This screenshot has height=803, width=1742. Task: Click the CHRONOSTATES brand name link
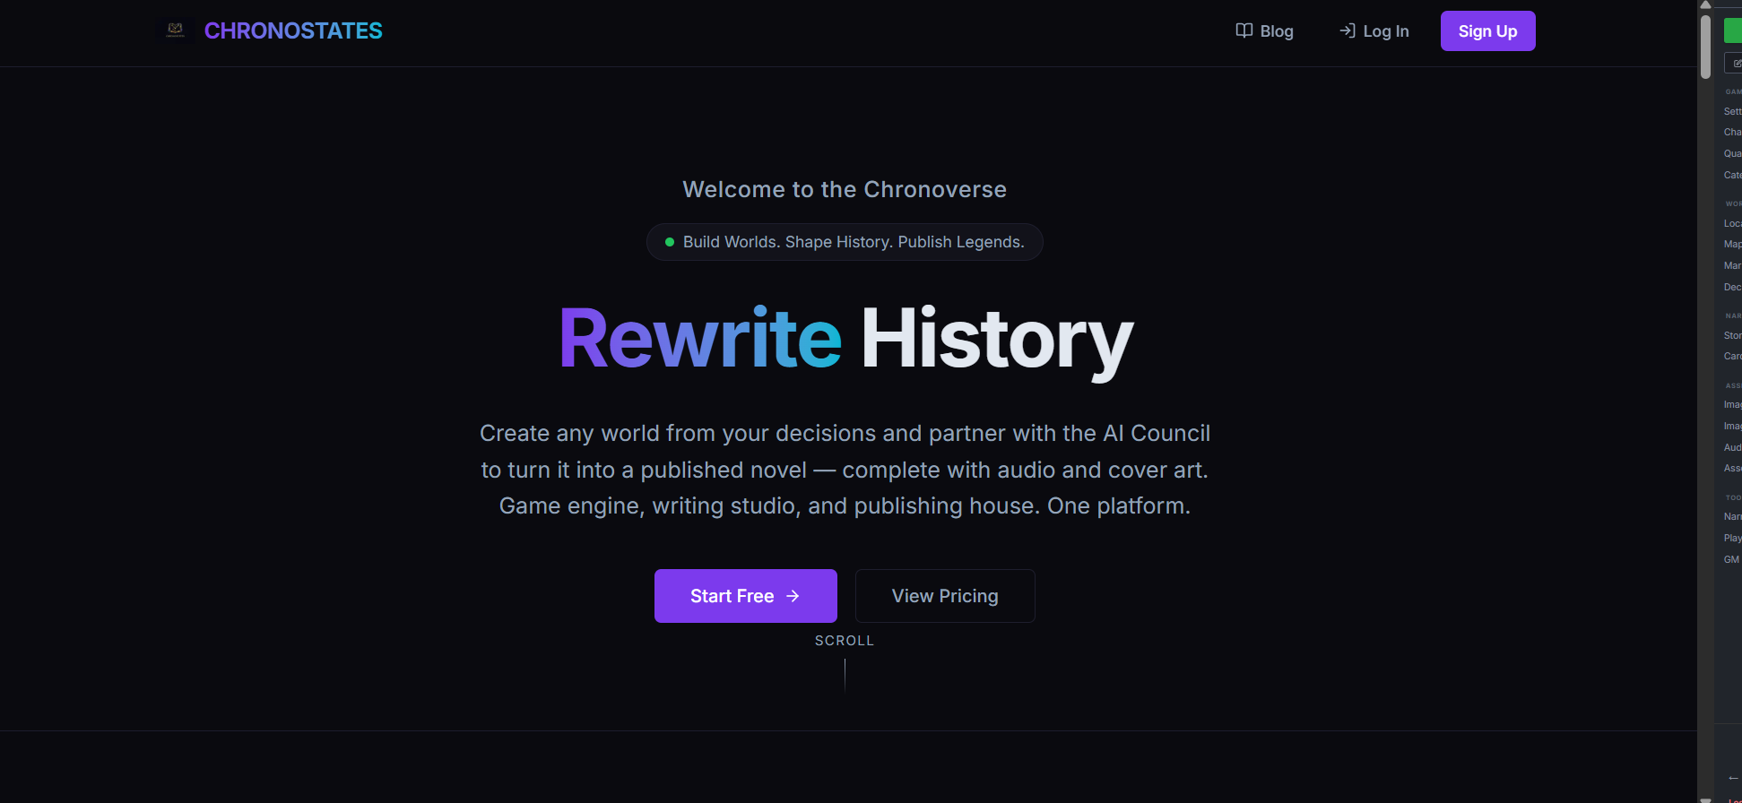pyautogui.click(x=292, y=30)
